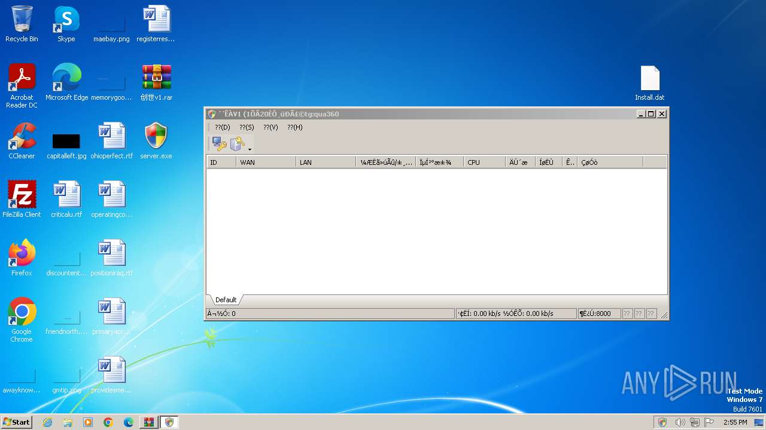Open the dropdown arrow beside the key icon
The width and height of the screenshot is (766, 430).
click(250, 149)
